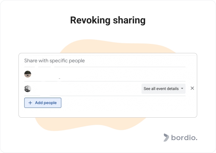This screenshot has width=216, height=153.
Task: Click the bordio logo icon
Action: coord(166,137)
